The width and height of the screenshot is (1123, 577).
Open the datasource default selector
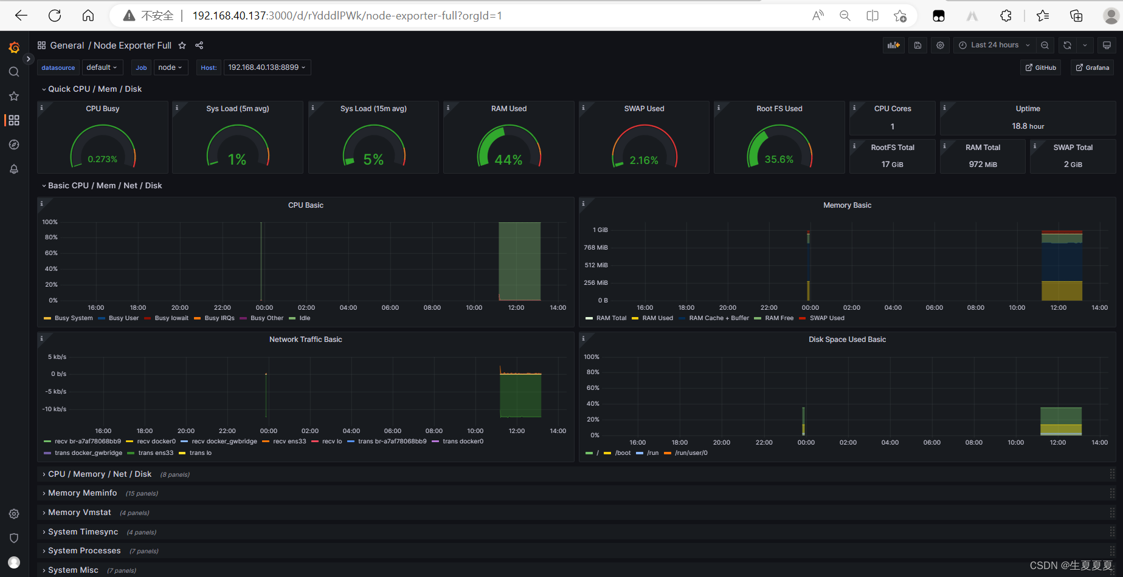102,67
